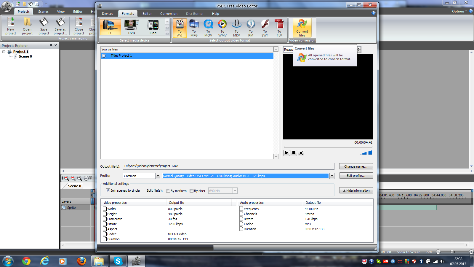Image resolution: width=474 pixels, height=267 pixels.
Task: Open the Normal Quality profile dropdown
Action: tap(332, 176)
